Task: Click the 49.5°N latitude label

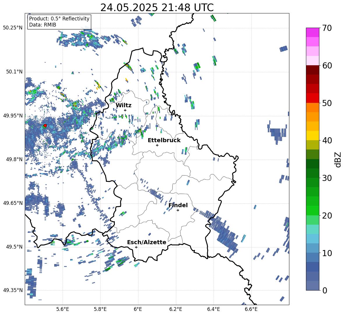Action: 14,247
